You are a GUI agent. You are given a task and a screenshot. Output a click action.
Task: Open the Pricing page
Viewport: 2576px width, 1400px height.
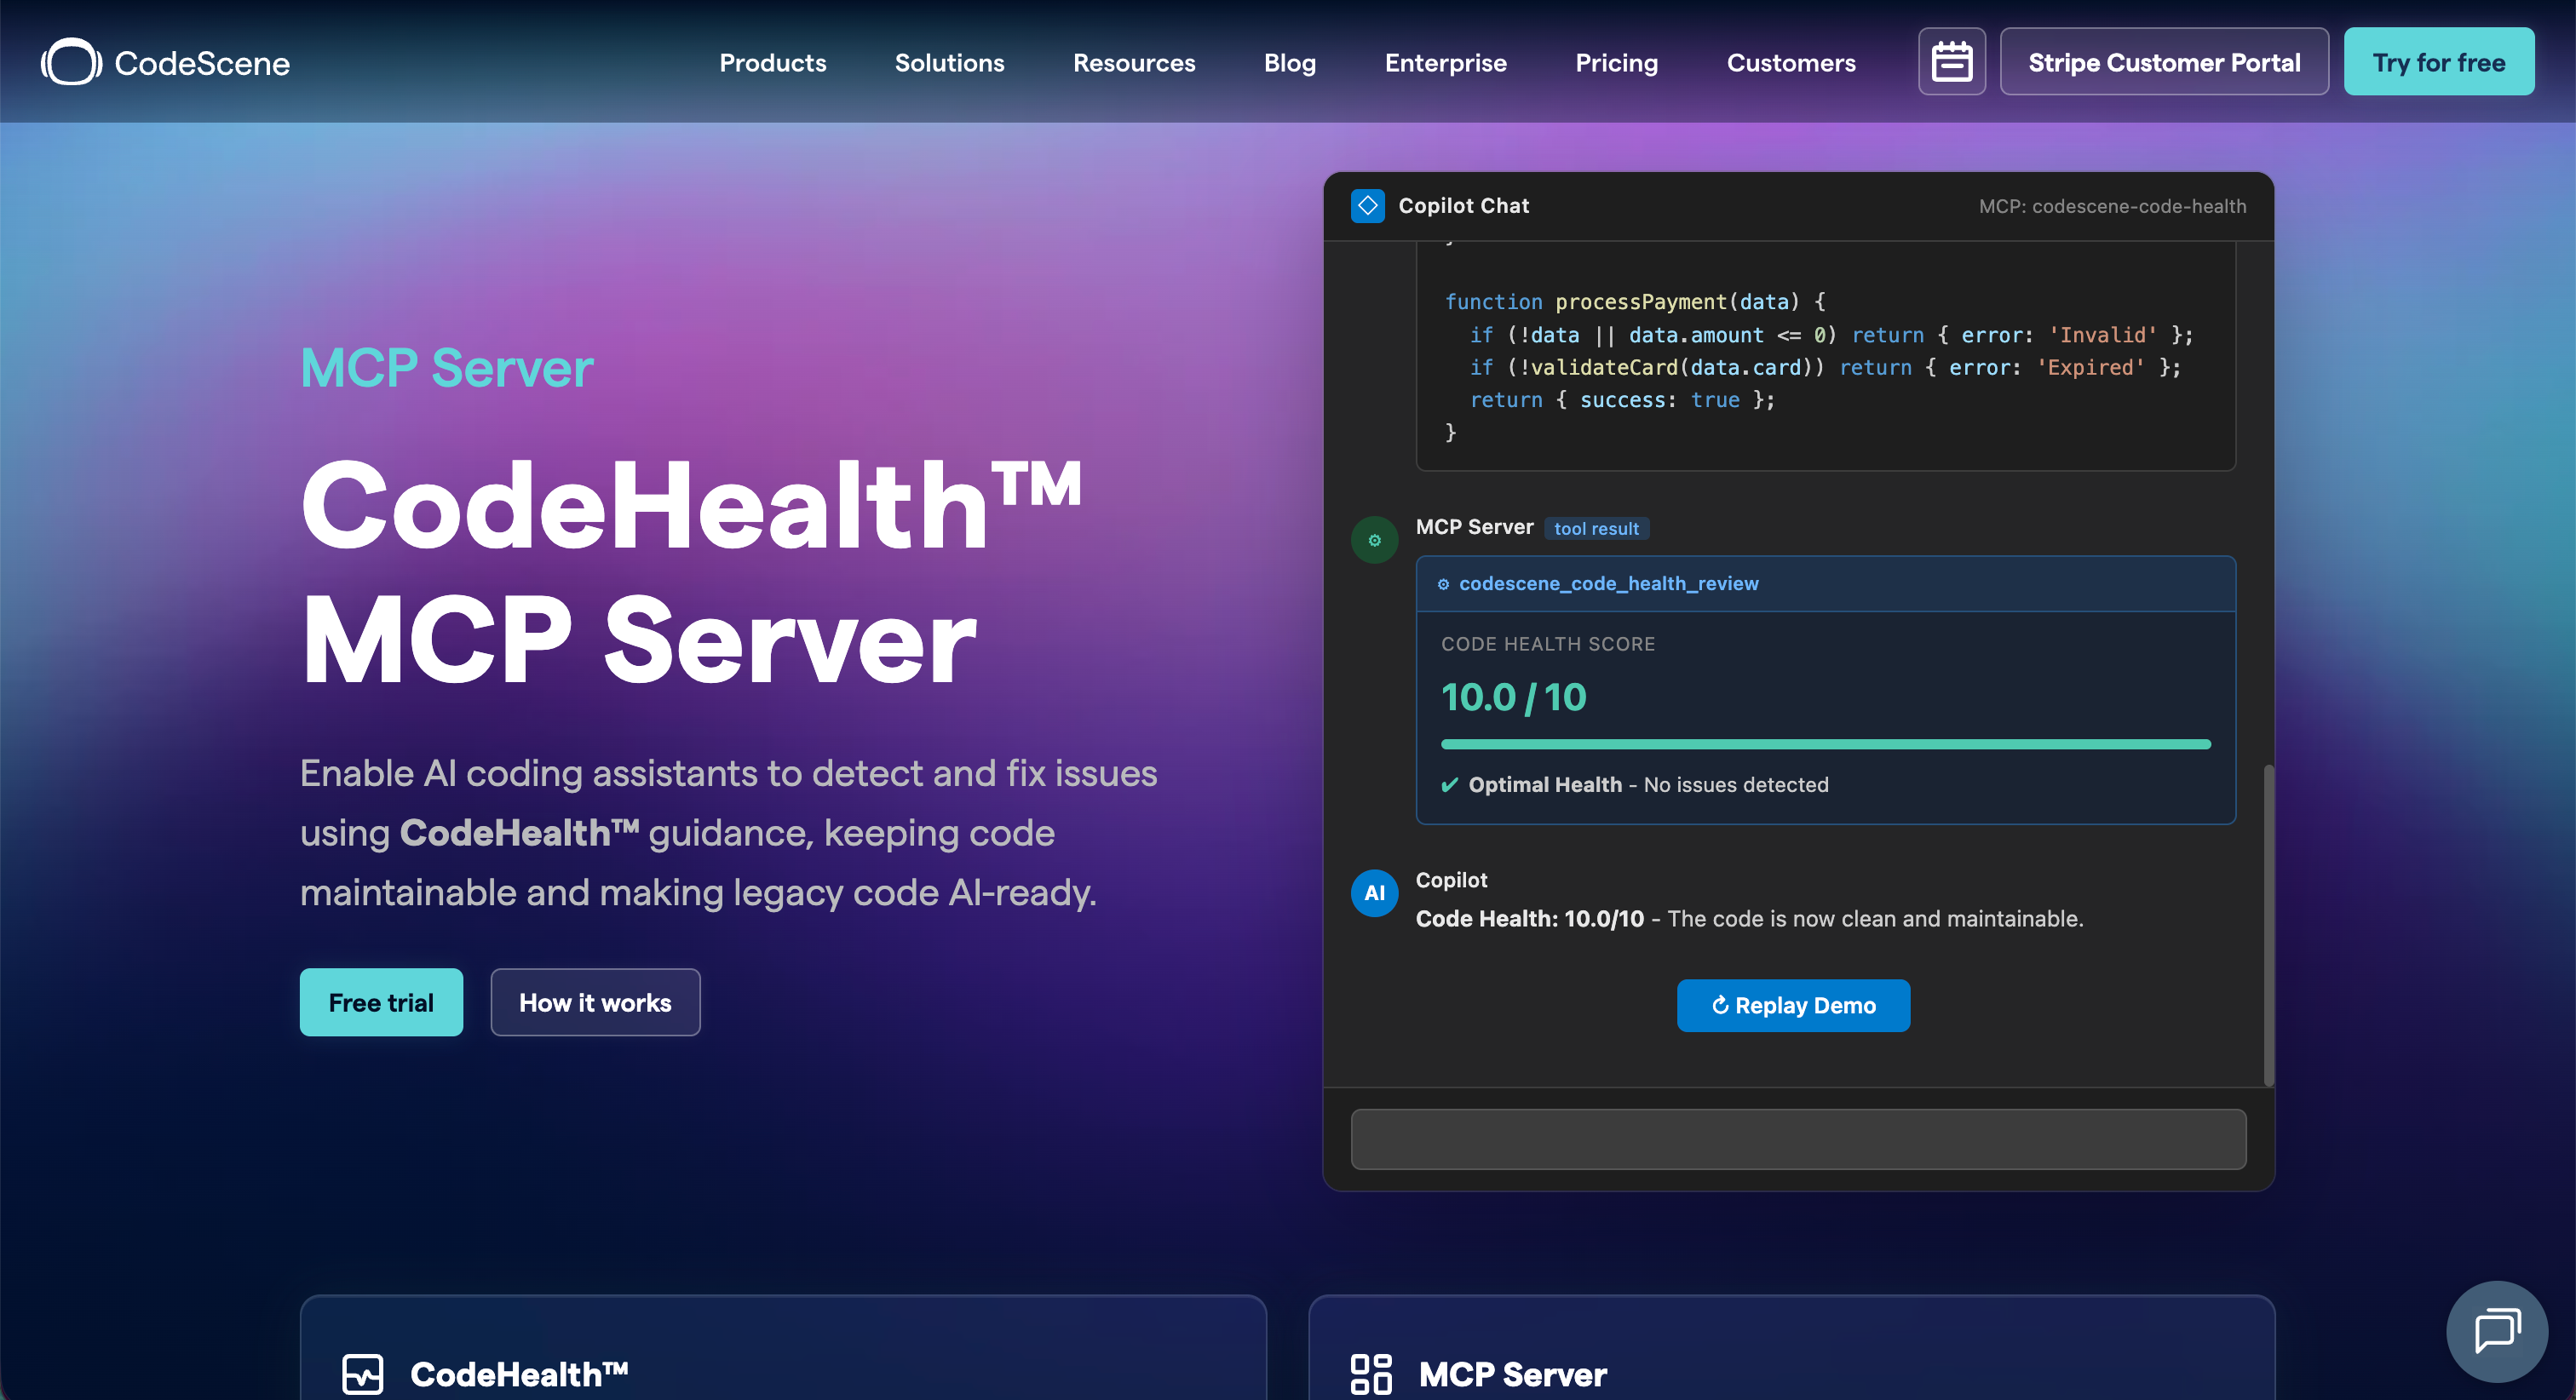[x=1616, y=62]
